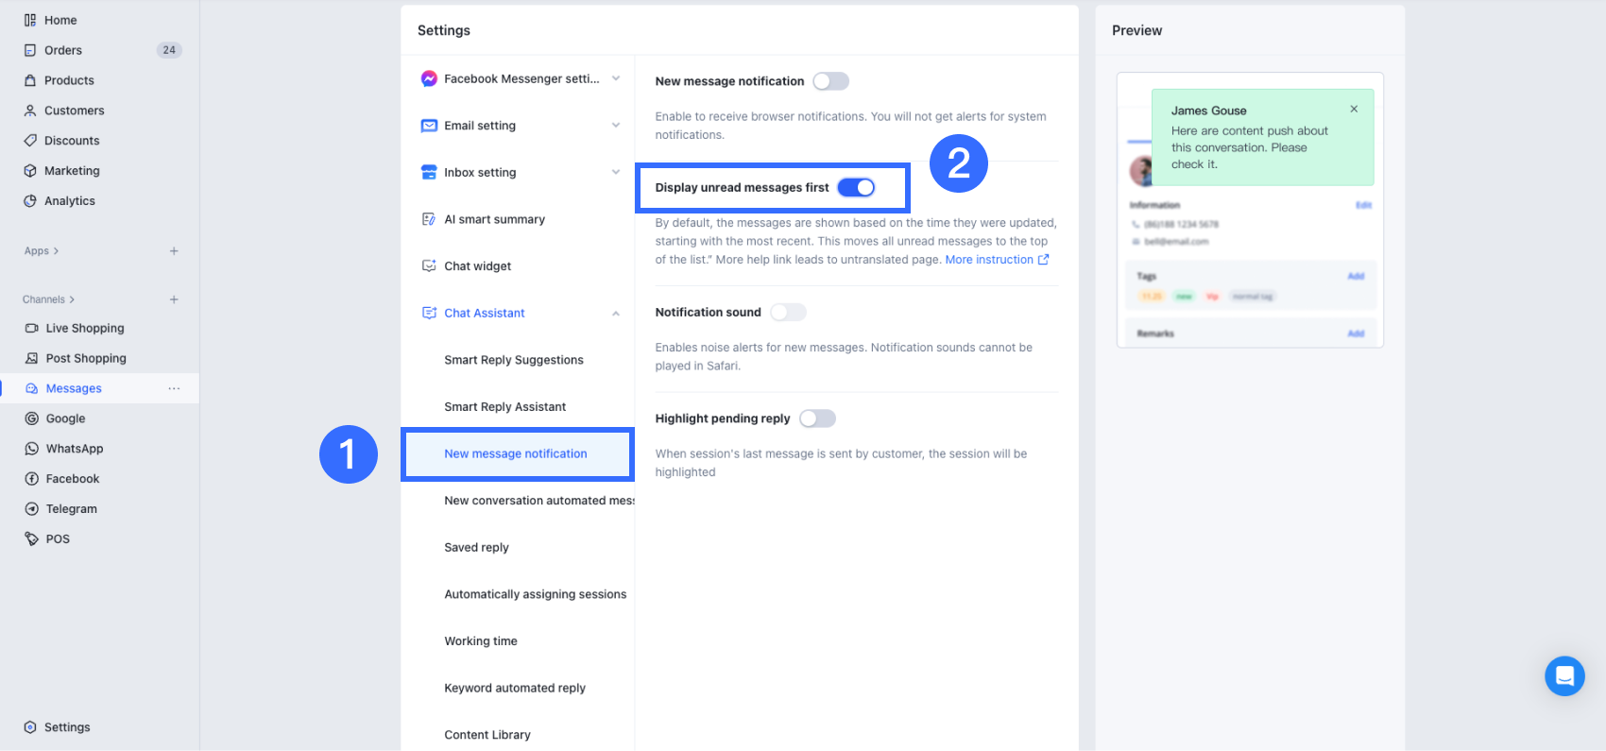
Task: Close the James Gouse notification preview
Action: point(1354,109)
